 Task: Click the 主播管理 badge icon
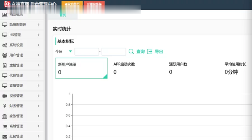(x=5, y=65)
